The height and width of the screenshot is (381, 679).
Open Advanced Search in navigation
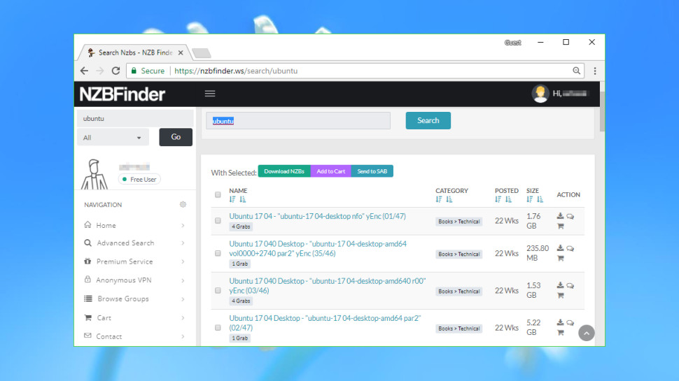click(125, 243)
